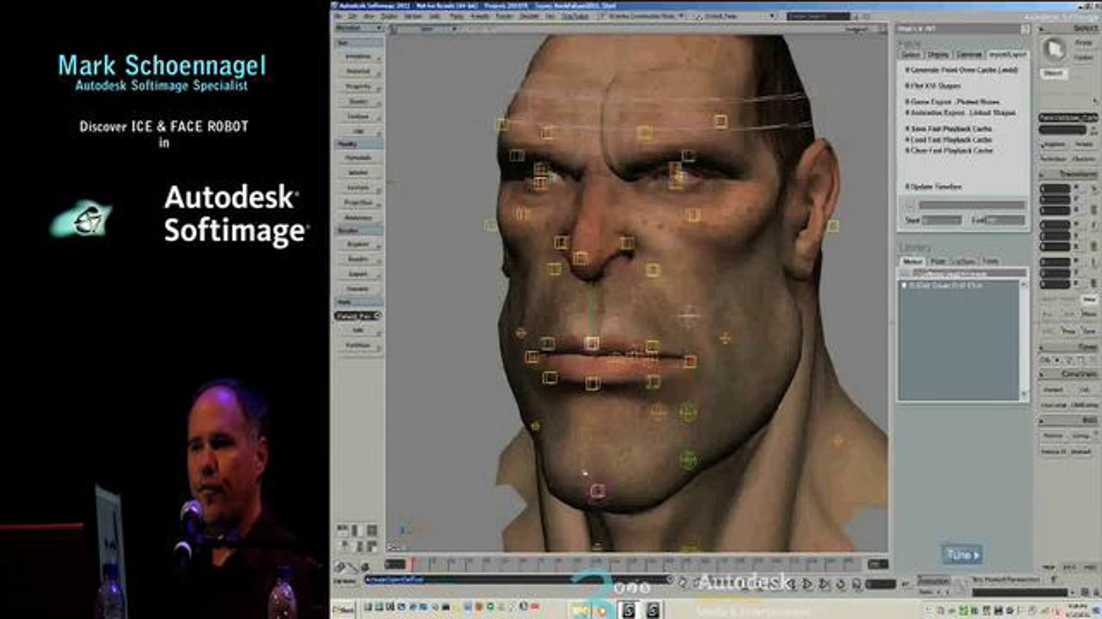
Task: Open the Windows Start button
Action: coord(343,610)
